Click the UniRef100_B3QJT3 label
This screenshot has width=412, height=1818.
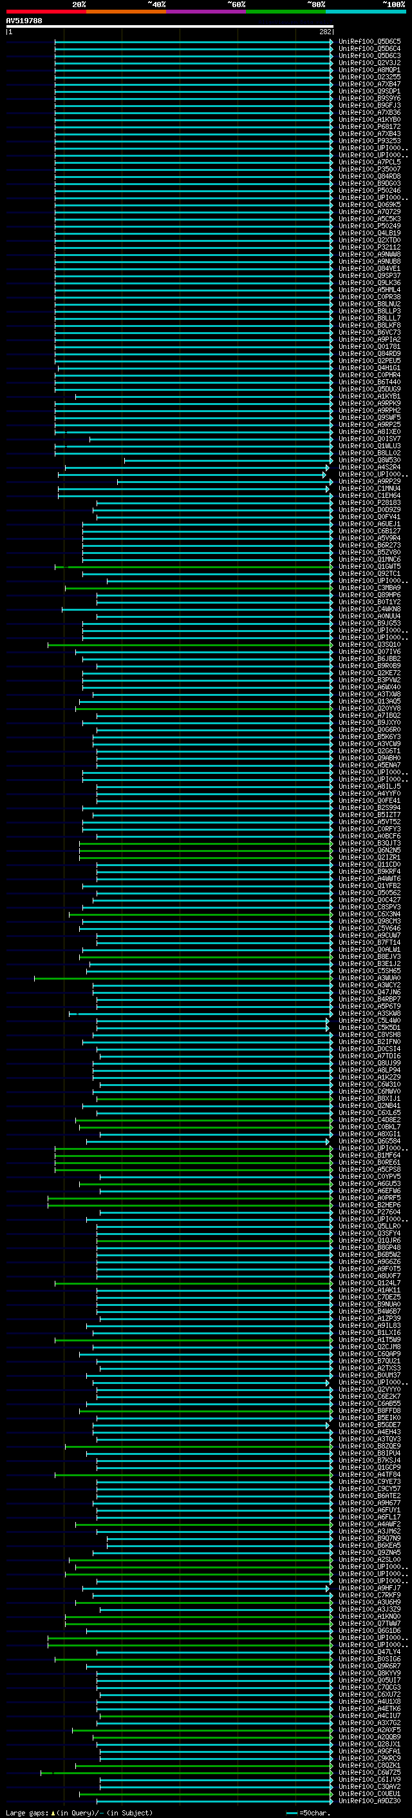pos(370,844)
